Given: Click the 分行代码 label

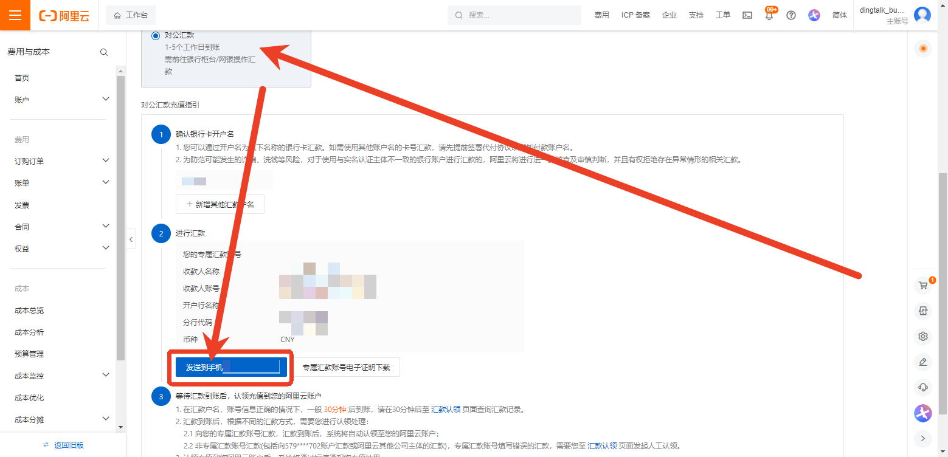Looking at the screenshot, I should pos(198,323).
